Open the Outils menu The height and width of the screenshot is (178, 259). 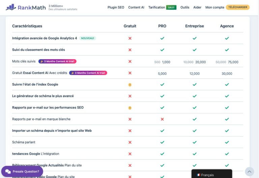[x=185, y=7]
